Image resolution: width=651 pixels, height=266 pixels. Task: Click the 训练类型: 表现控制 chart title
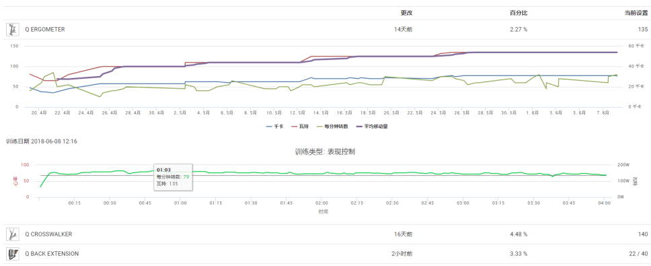point(325,152)
